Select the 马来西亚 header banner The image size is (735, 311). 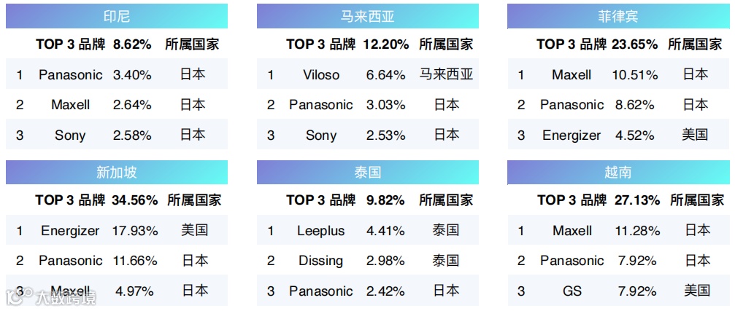pos(368,16)
